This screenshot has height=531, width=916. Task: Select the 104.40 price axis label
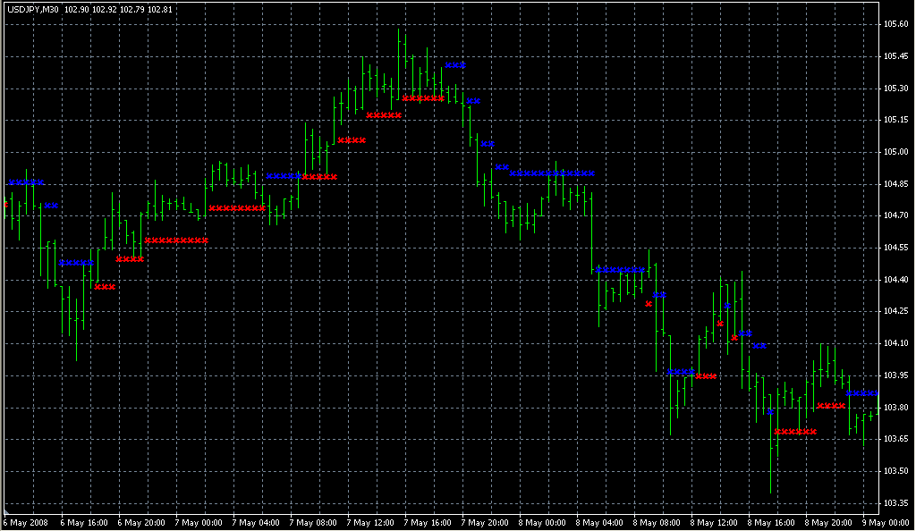pyautogui.click(x=895, y=280)
